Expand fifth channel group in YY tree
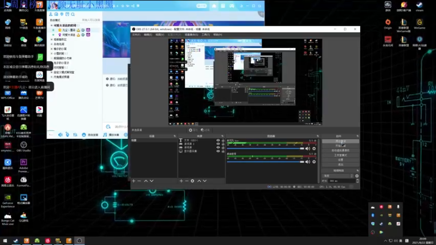Viewport: 436px width, 245px height. (51, 53)
